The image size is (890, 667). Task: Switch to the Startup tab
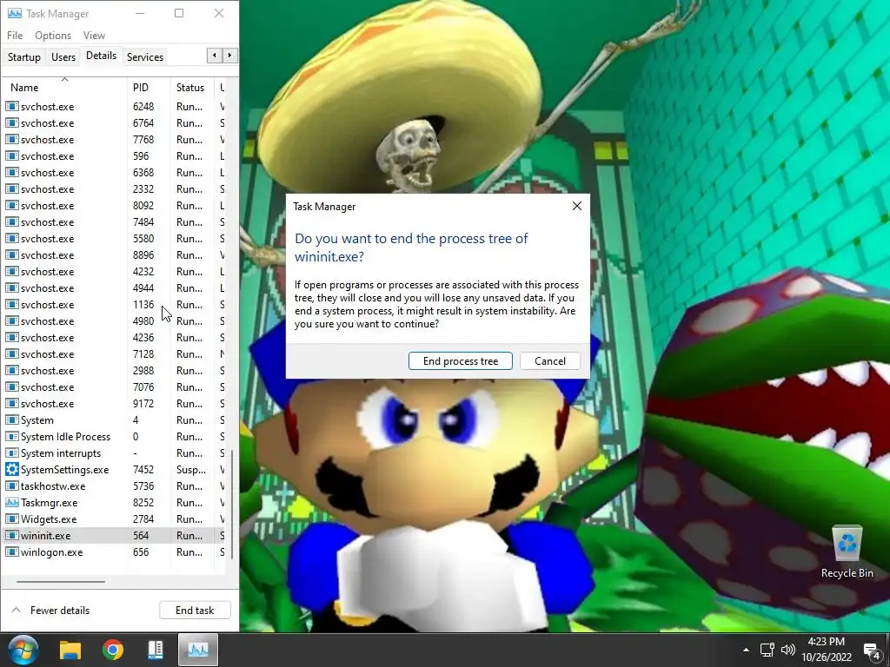point(23,57)
